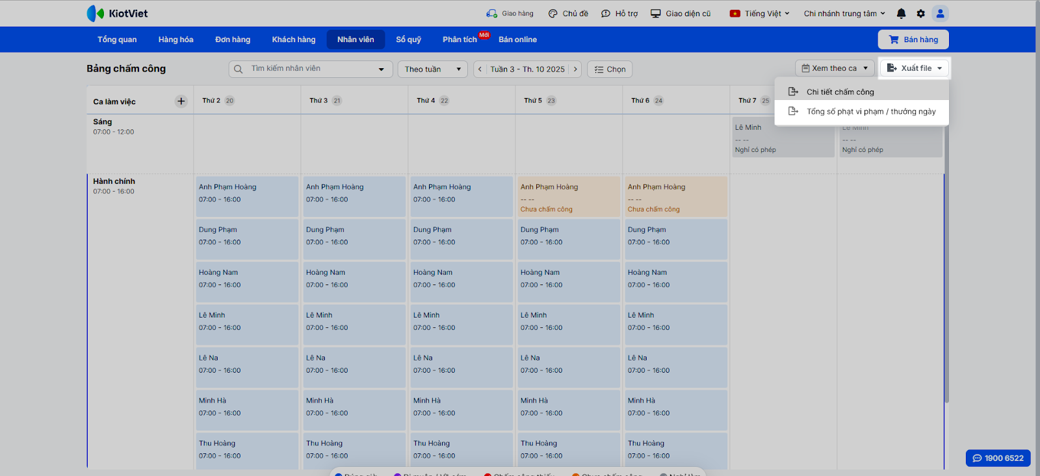
Task: Click the KiotViet logo
Action: [118, 14]
